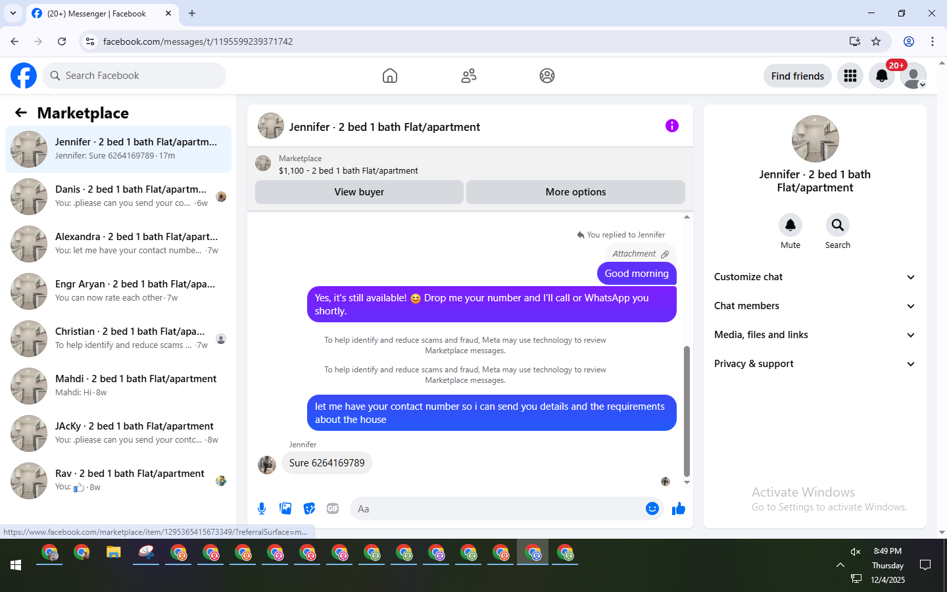Screen dimensions: 947x592
Task: Click the Search Facebook field
Action: tap(134, 76)
